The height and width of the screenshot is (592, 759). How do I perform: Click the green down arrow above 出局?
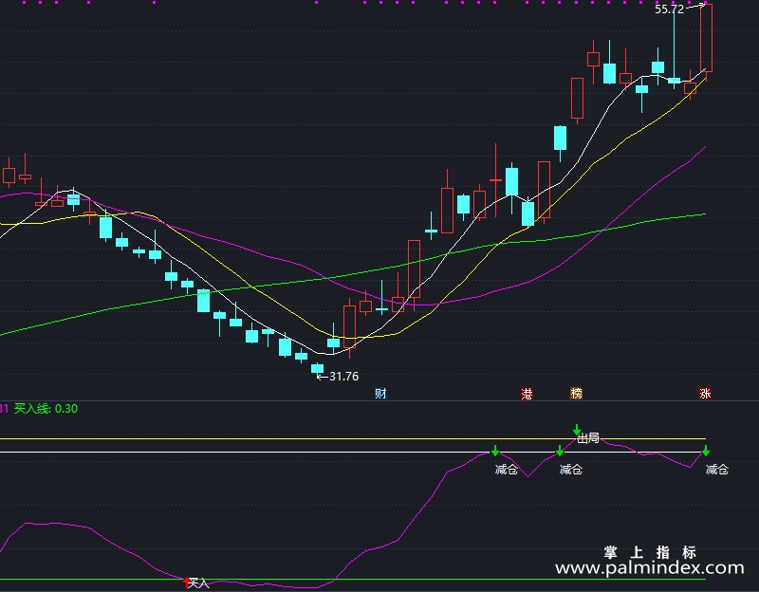(x=577, y=430)
